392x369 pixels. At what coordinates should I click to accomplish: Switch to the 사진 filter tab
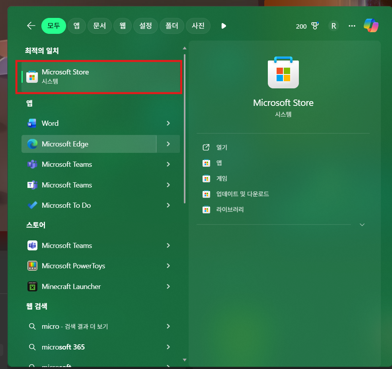tap(198, 26)
